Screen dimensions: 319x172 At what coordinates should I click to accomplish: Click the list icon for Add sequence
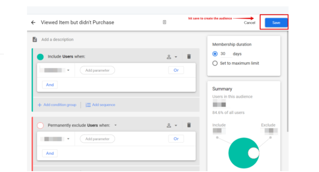tap(88, 105)
